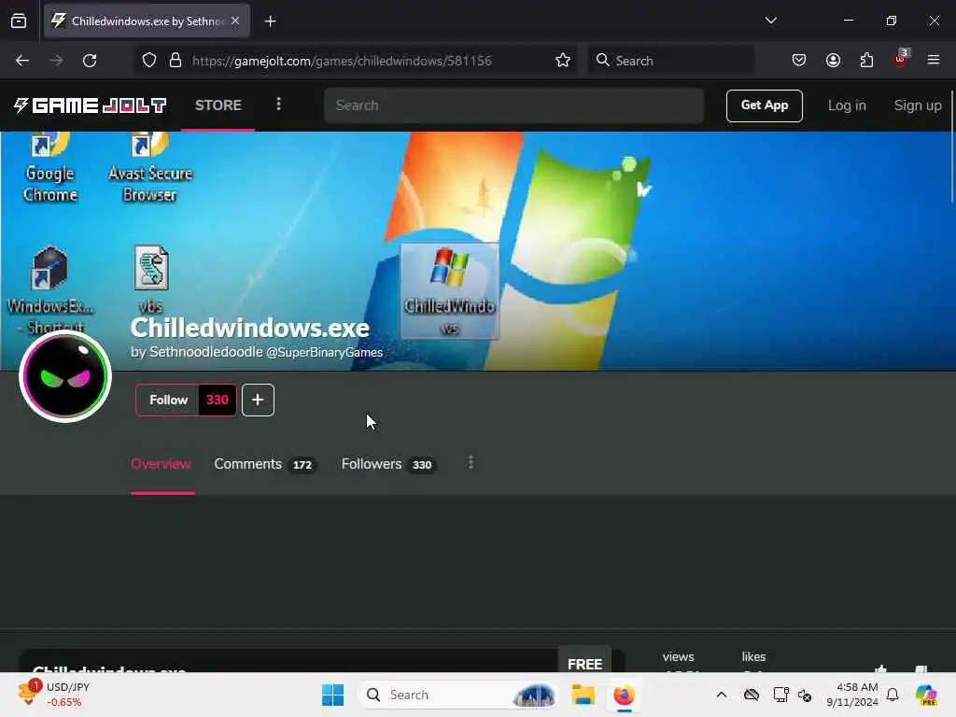Open File Explorer from the taskbar
Screen dimensions: 956x717
tap(583, 695)
